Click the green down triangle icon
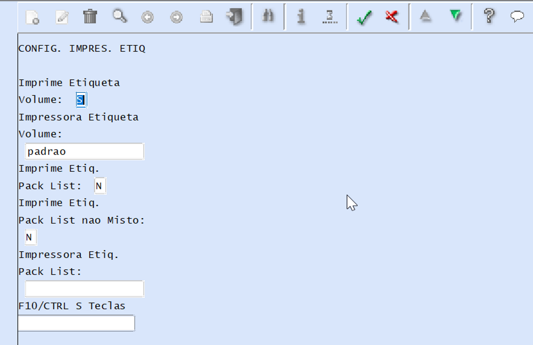The width and height of the screenshot is (533, 345). (x=455, y=16)
